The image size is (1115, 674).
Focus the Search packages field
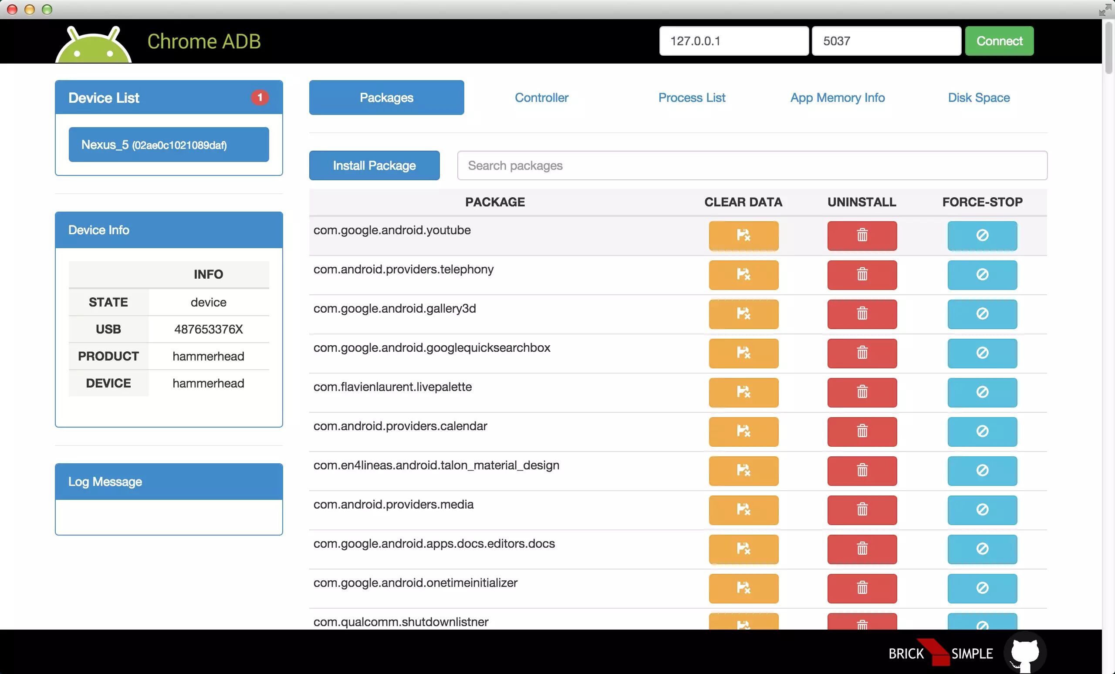(752, 165)
